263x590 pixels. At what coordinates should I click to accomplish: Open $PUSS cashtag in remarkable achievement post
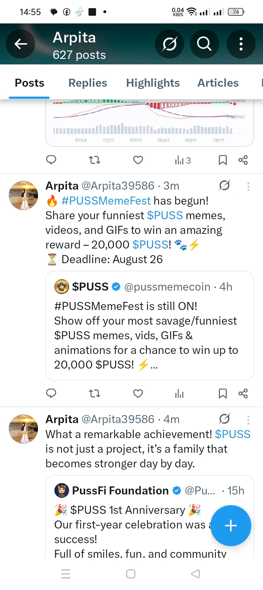[232, 434]
